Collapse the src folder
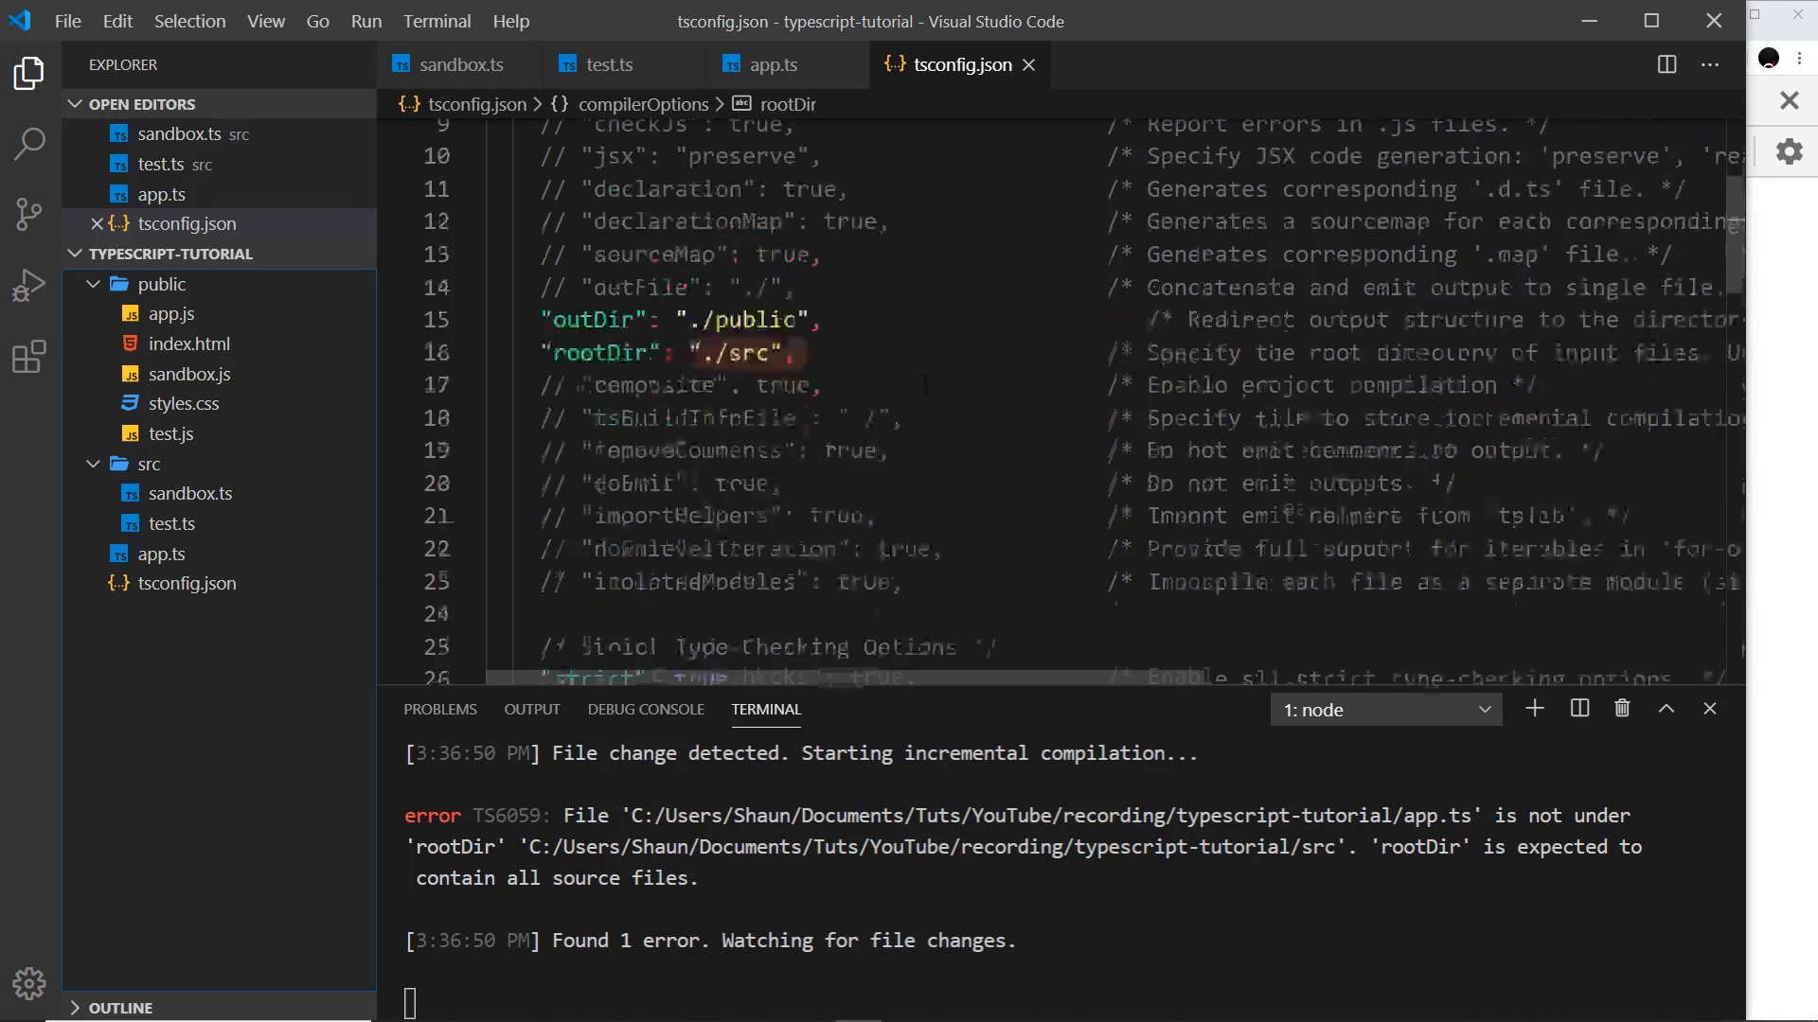The image size is (1818, 1022). (x=93, y=464)
